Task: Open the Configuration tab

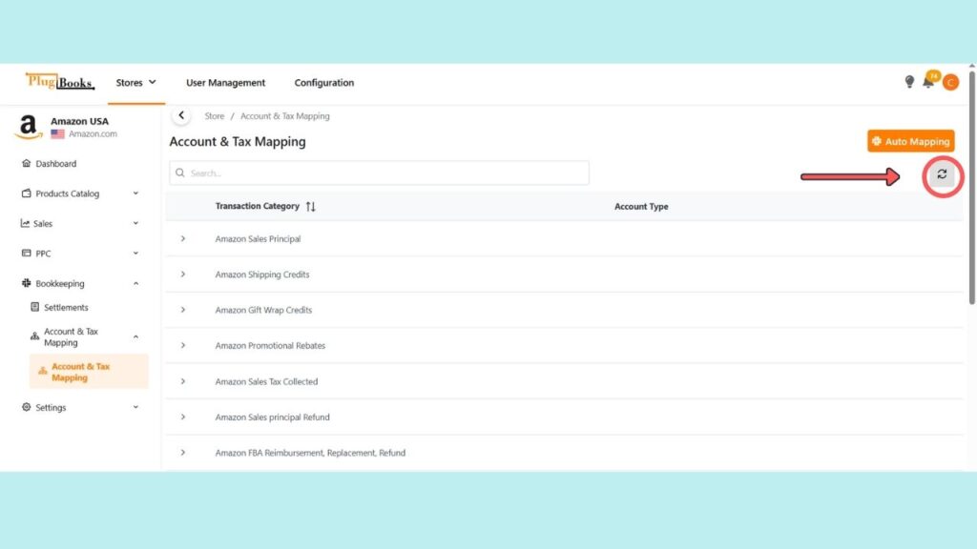Action: pyautogui.click(x=324, y=82)
